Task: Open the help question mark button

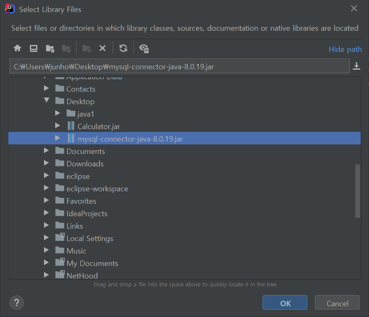Action: pos(17,302)
